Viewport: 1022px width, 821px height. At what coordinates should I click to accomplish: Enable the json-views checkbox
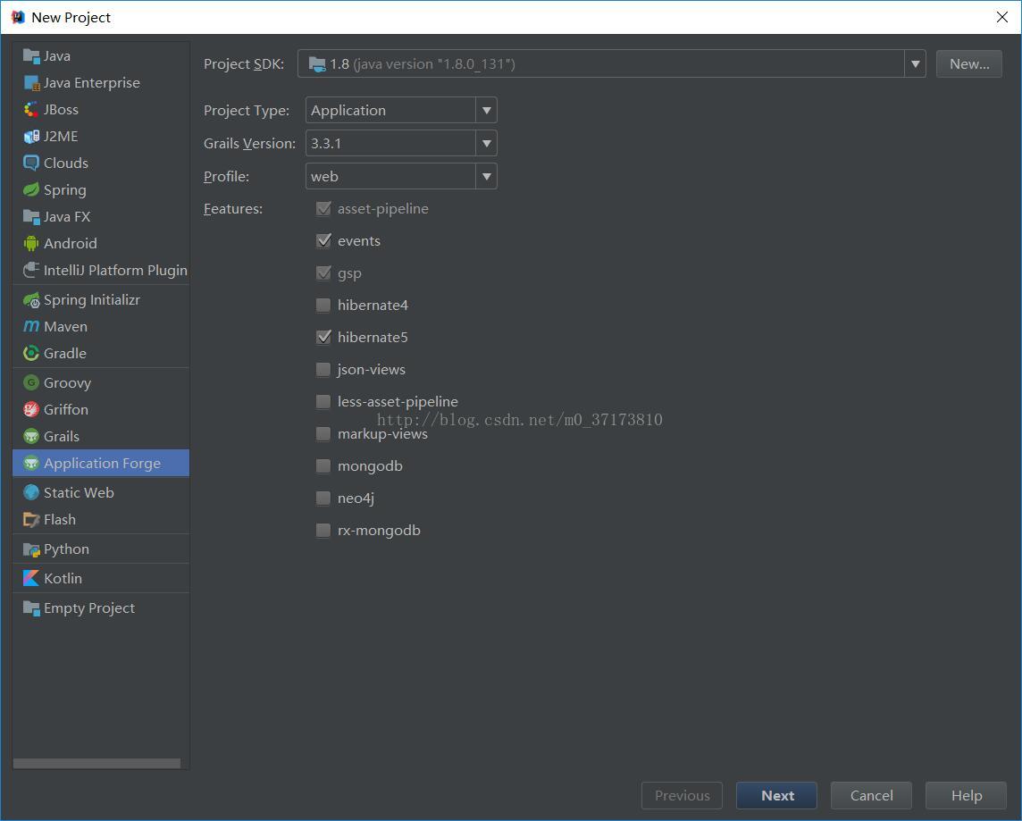pyautogui.click(x=323, y=370)
